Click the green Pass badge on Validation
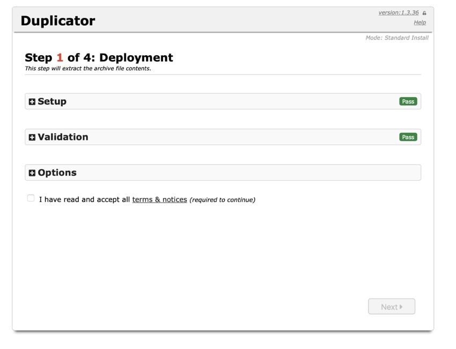This screenshot has width=456, height=349. 408,137
